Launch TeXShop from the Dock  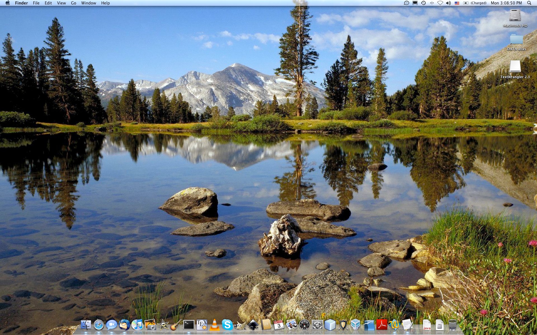[202, 325]
